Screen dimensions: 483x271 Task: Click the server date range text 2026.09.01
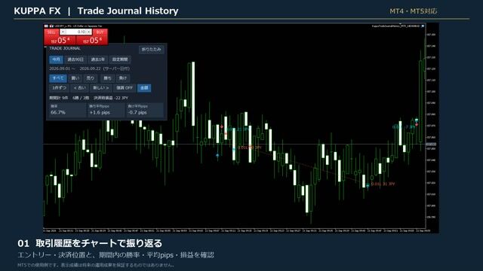click(x=89, y=69)
